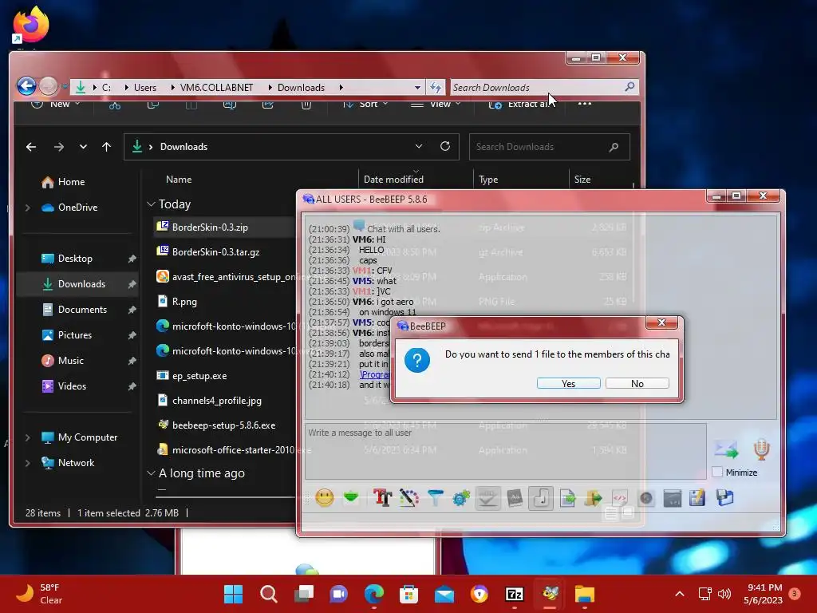Image resolution: width=817 pixels, height=613 pixels.
Task: Open the address bar history dropdown arrow
Action: (x=417, y=88)
